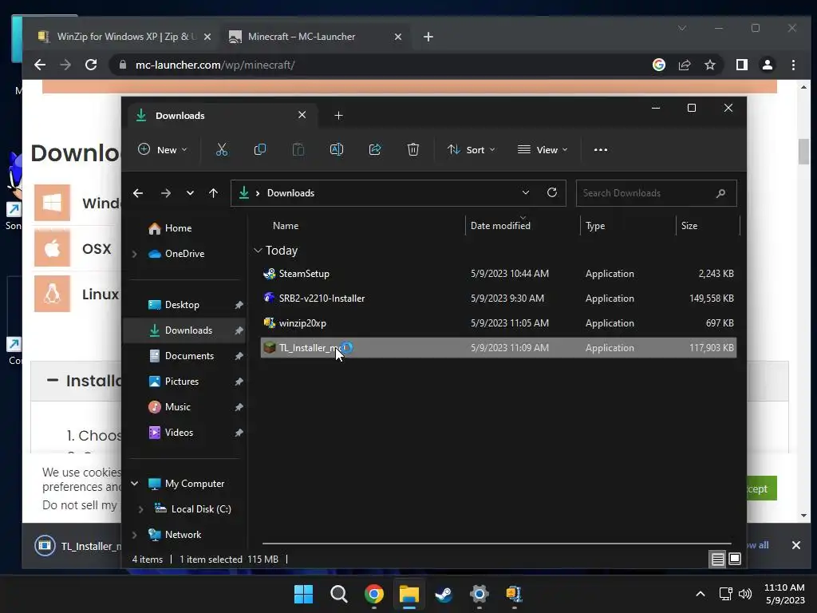Click the Paste clipboard icon in Explorer toolbar
The image size is (817, 613).
[298, 149]
